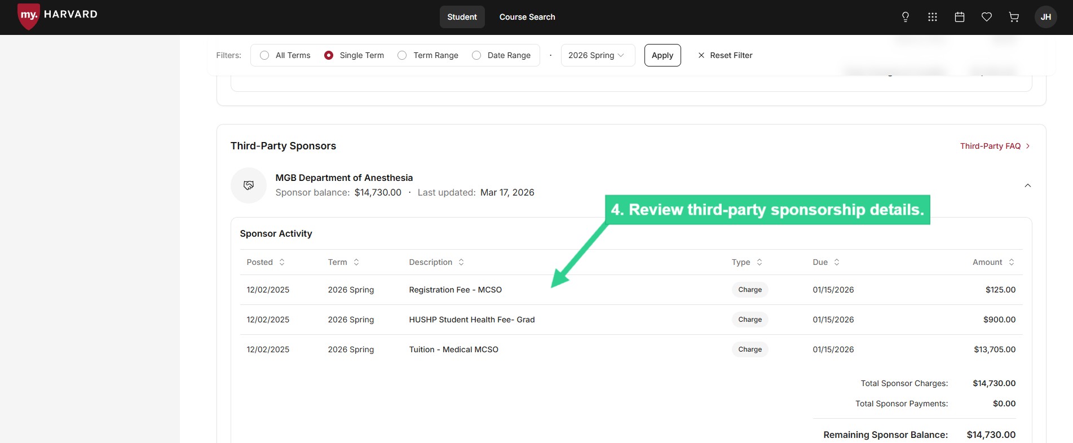1073x443 pixels.
Task: Click the handshake sponsor icon
Action: pos(249,185)
